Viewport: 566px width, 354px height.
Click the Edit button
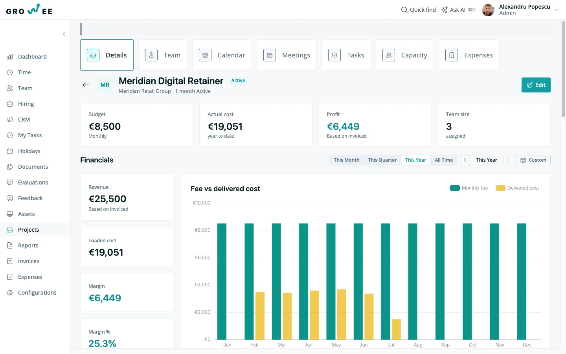(536, 85)
